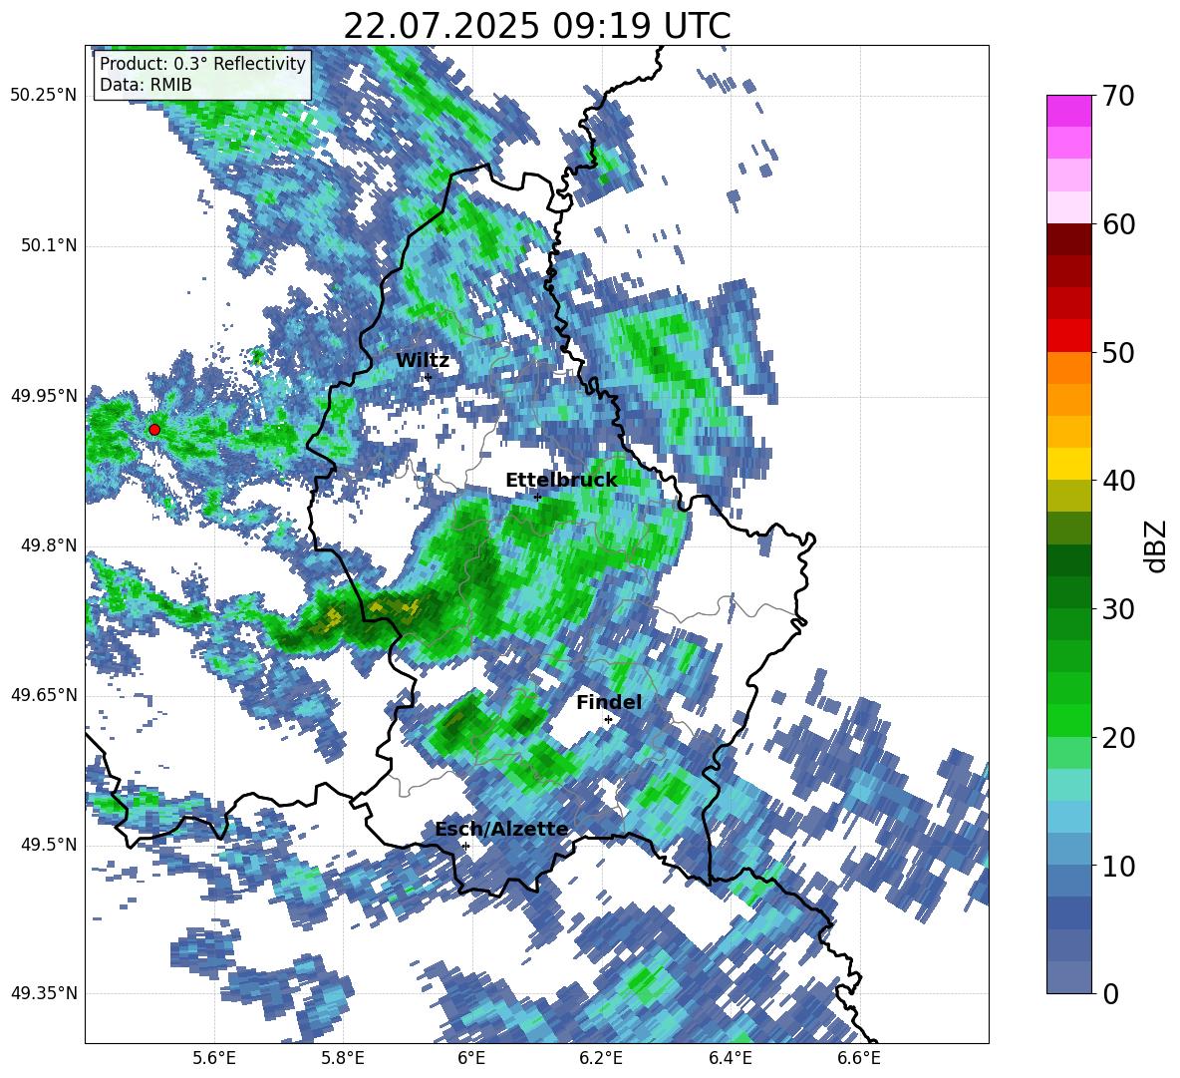Click 'Product: 0.3° Reflectivity' text
The height and width of the screenshot is (1078, 1180).
pos(202,63)
